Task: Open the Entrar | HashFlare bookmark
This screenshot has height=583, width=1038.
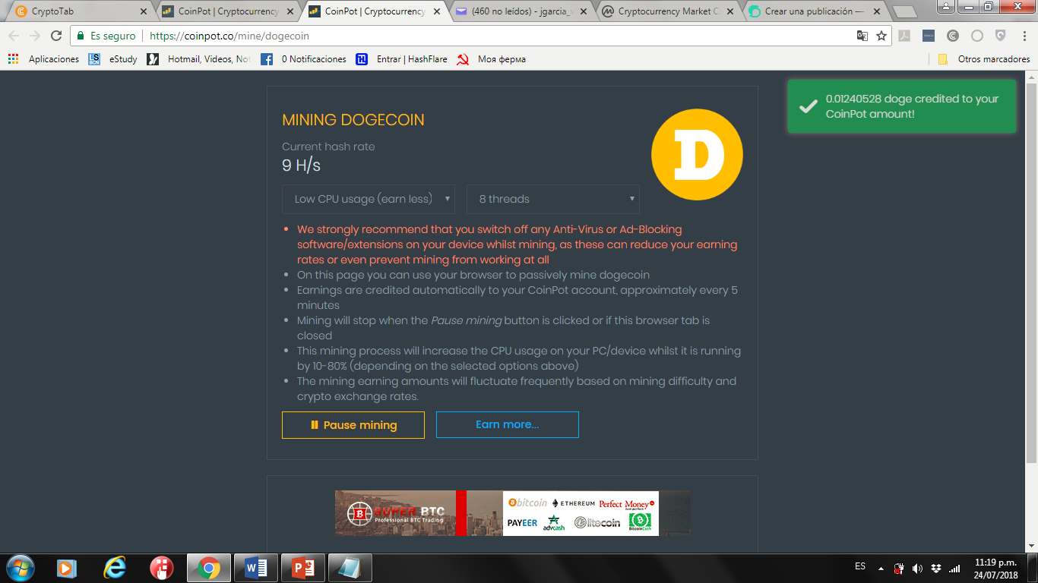Action: coord(401,59)
